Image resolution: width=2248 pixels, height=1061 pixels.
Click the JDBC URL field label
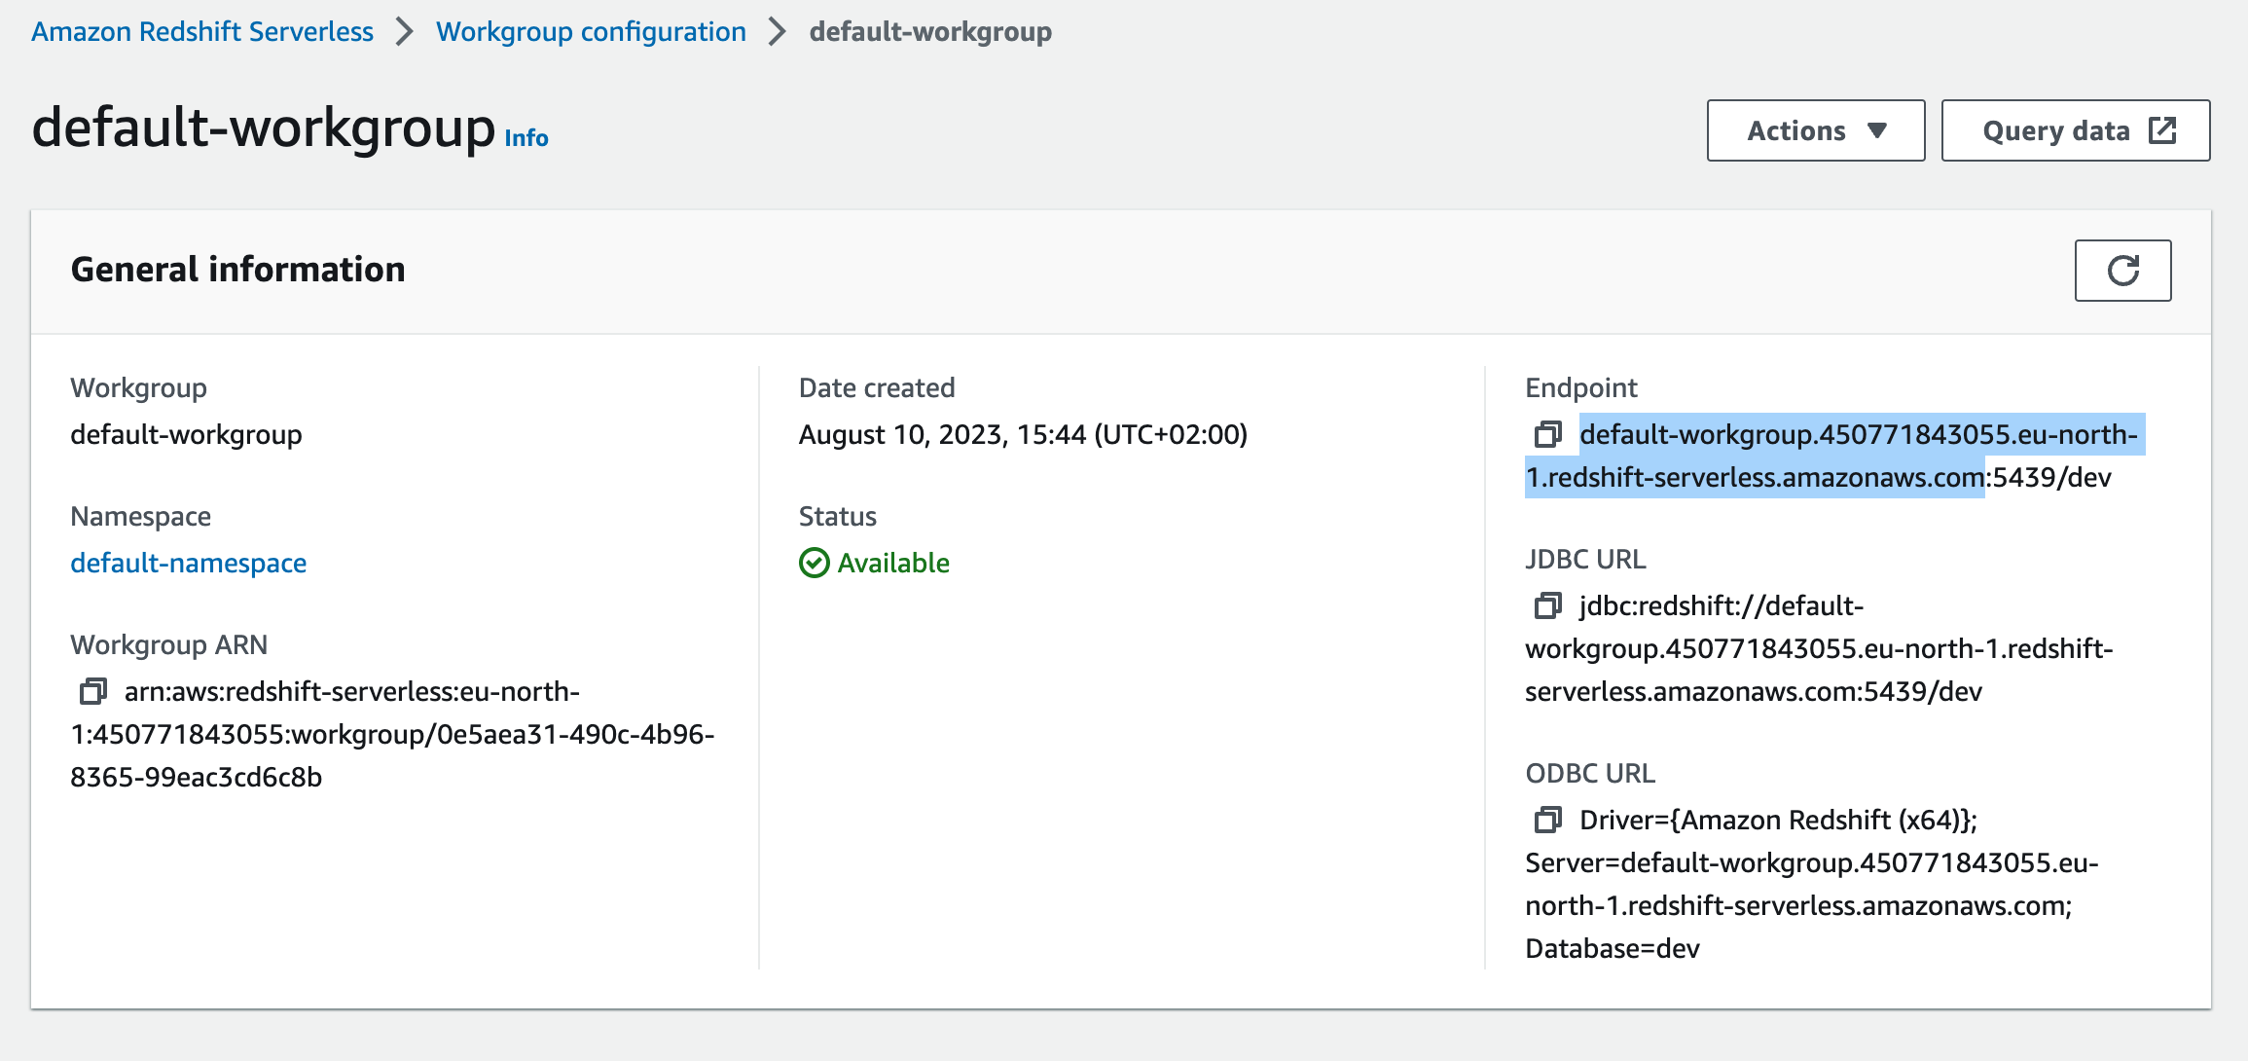coord(1585,559)
